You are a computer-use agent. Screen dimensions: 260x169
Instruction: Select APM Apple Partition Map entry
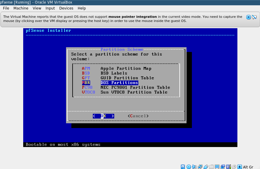point(117,68)
